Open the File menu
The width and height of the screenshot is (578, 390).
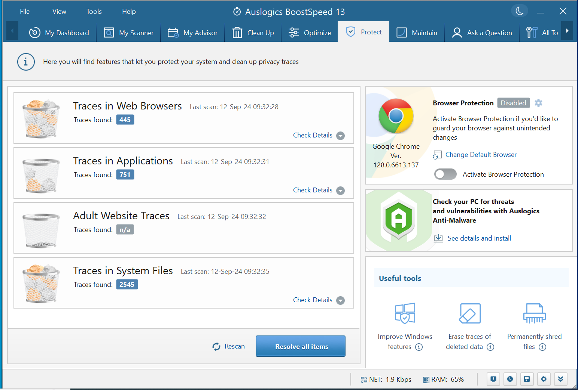click(25, 12)
